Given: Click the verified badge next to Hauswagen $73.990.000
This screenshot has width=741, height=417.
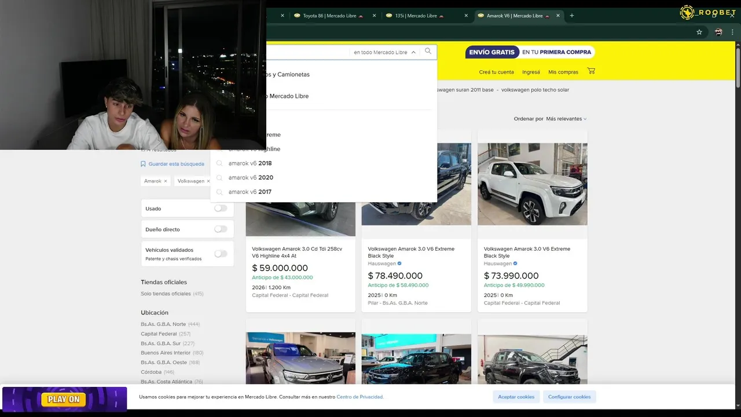Looking at the screenshot, I should click(x=515, y=264).
